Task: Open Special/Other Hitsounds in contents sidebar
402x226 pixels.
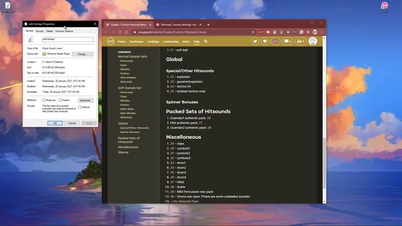Action: pyautogui.click(x=134, y=127)
